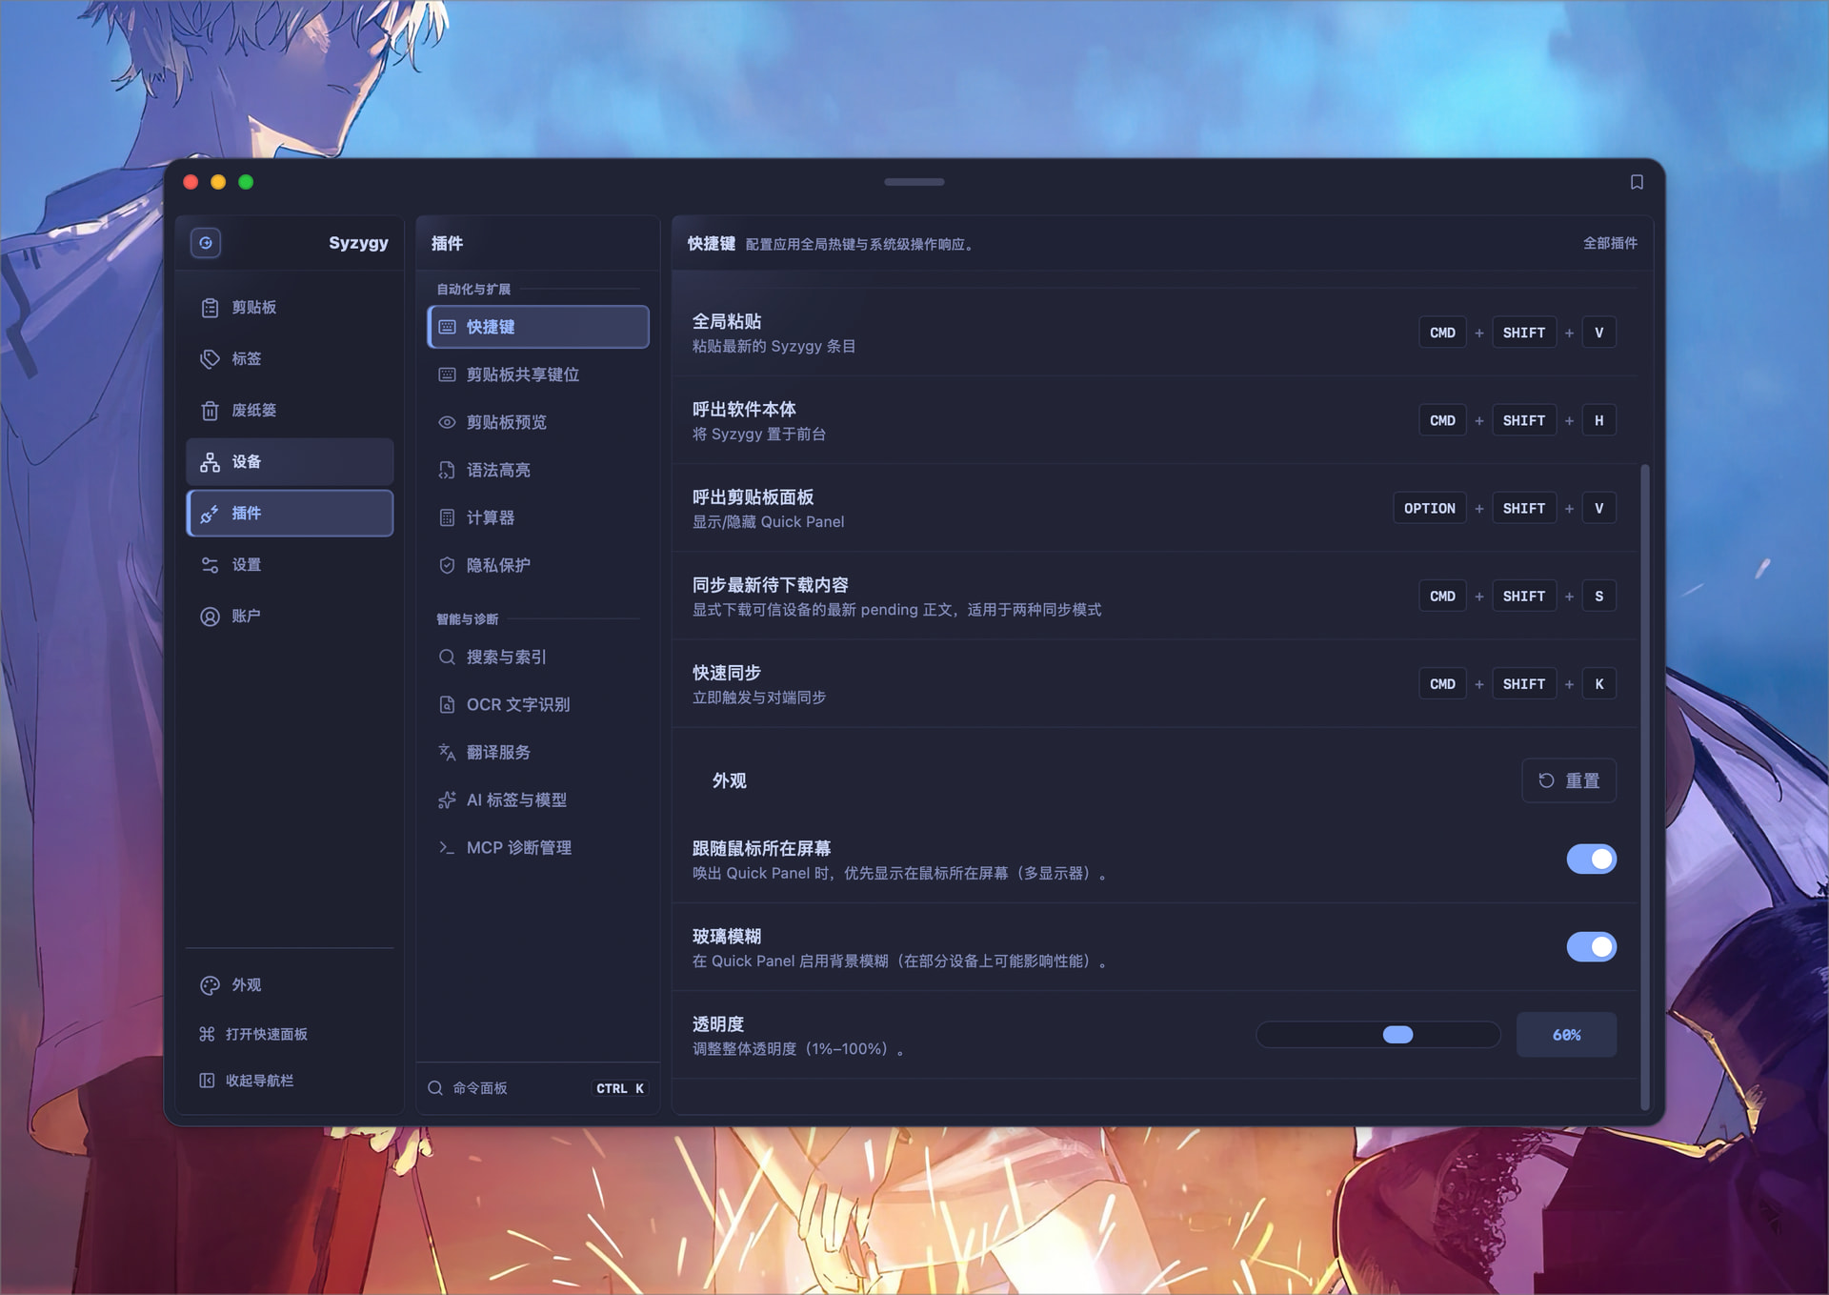Select 翻译服务 in the plugin list
This screenshot has width=1829, height=1295.
538,752
